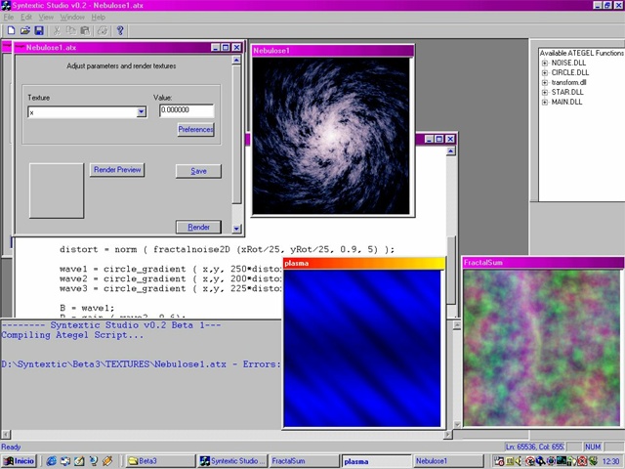Click the Cut scissors toolbar icon

[x=58, y=30]
